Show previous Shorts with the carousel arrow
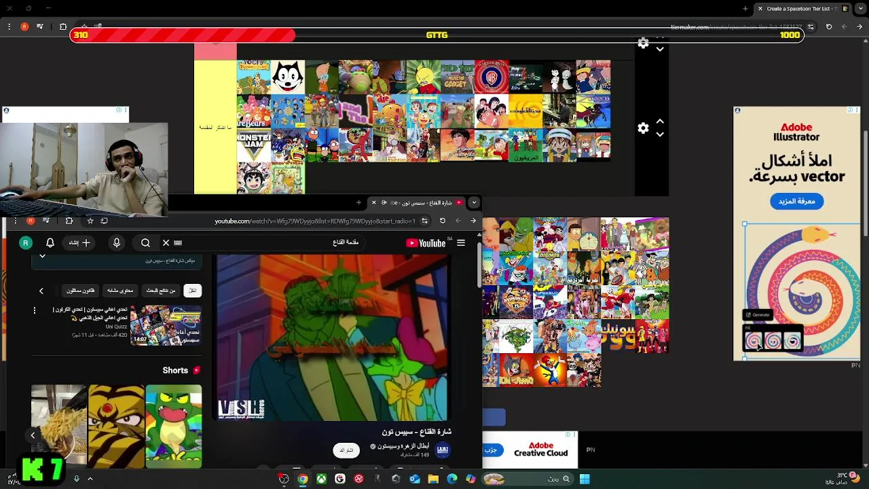The height and width of the screenshot is (489, 869). pyautogui.click(x=33, y=435)
